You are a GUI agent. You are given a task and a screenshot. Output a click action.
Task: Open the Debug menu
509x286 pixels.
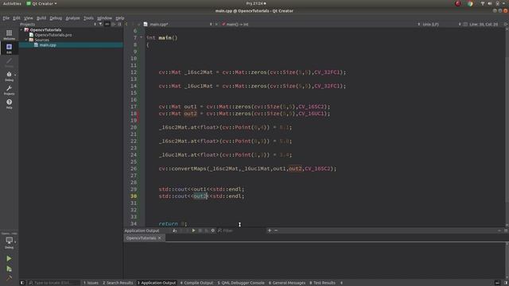(56, 18)
